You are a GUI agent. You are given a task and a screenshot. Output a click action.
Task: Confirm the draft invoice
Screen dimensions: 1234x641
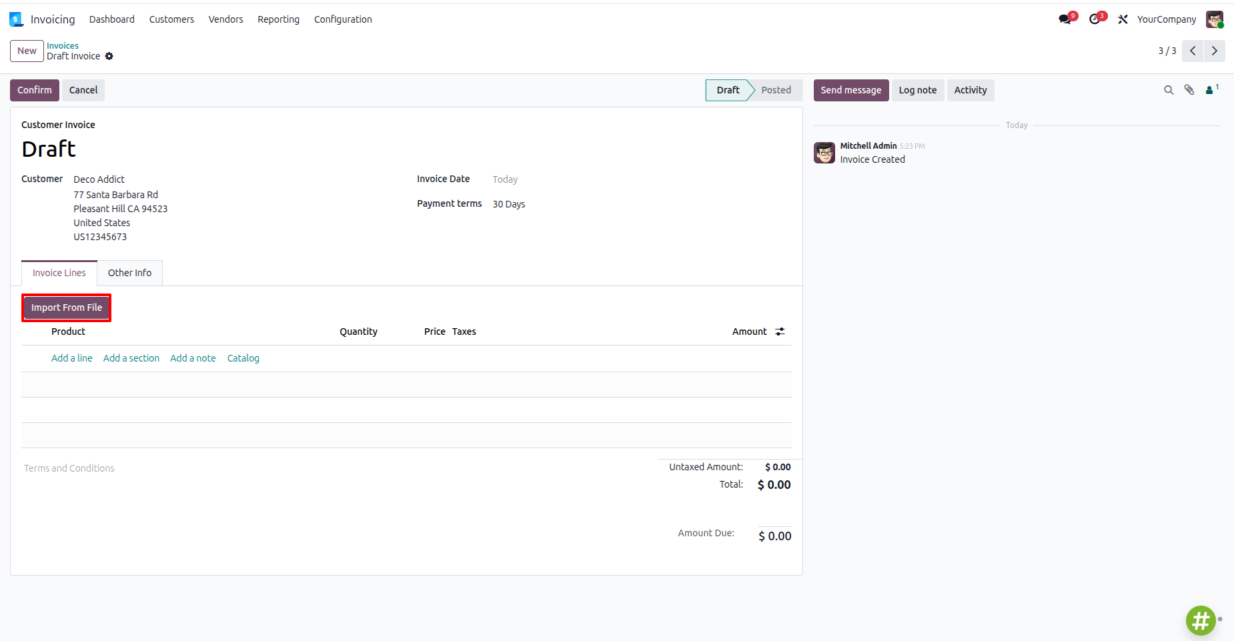coord(35,90)
